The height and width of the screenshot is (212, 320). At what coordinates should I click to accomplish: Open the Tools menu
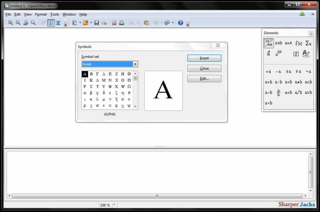tap(54, 14)
